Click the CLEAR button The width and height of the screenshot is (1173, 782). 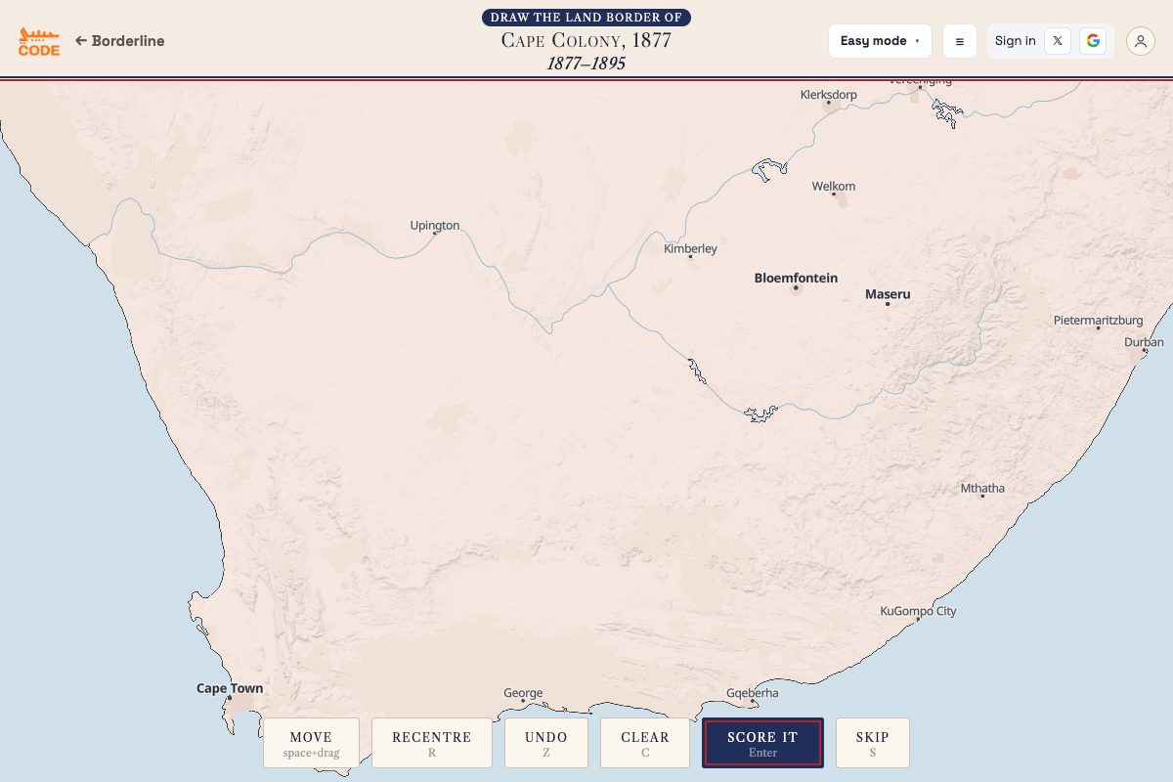(x=645, y=743)
